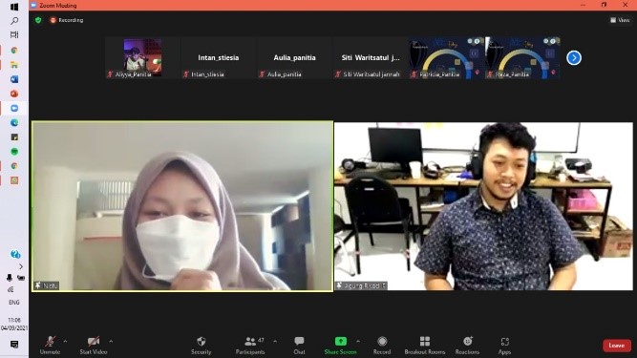The width and height of the screenshot is (637, 358).
Task: Expand the Participants options caret
Action: [x=275, y=341]
